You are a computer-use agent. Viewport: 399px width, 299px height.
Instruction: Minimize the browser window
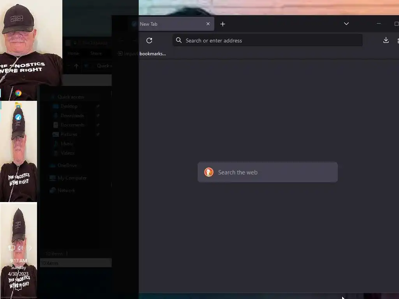379,24
